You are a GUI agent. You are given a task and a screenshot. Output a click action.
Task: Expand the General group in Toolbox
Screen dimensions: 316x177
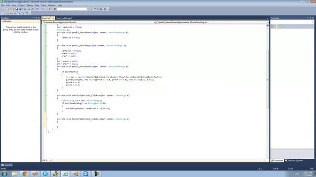(x=3, y=21)
